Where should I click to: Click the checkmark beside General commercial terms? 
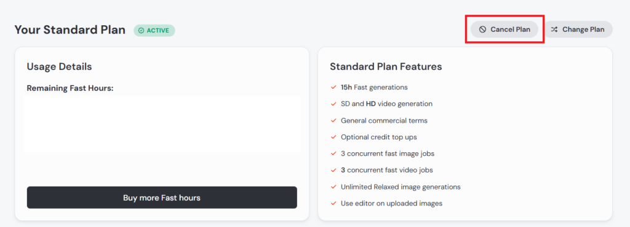[333, 120]
